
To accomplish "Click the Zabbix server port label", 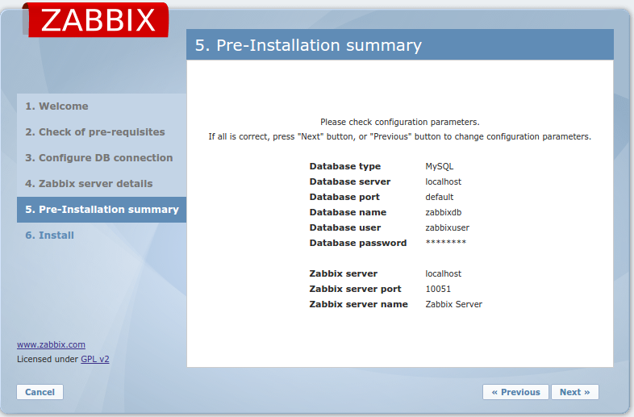I will tap(355, 290).
